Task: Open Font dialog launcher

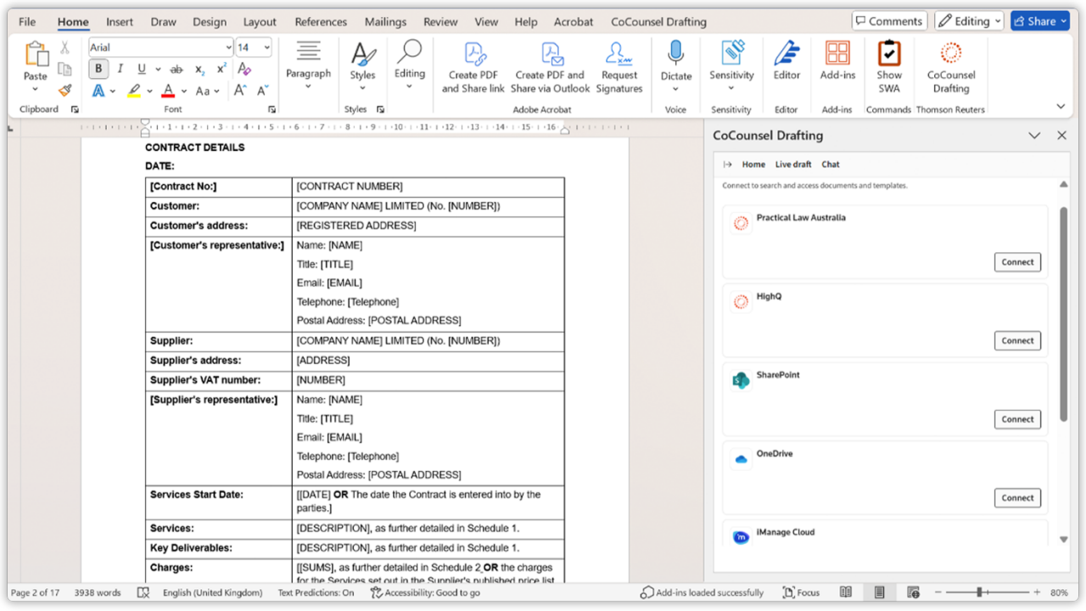Action: 271,109
